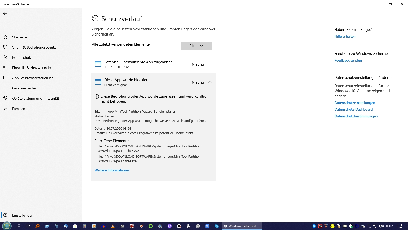Open Microsoft Store from the taskbar
408x230 pixels.
(x=75, y=226)
